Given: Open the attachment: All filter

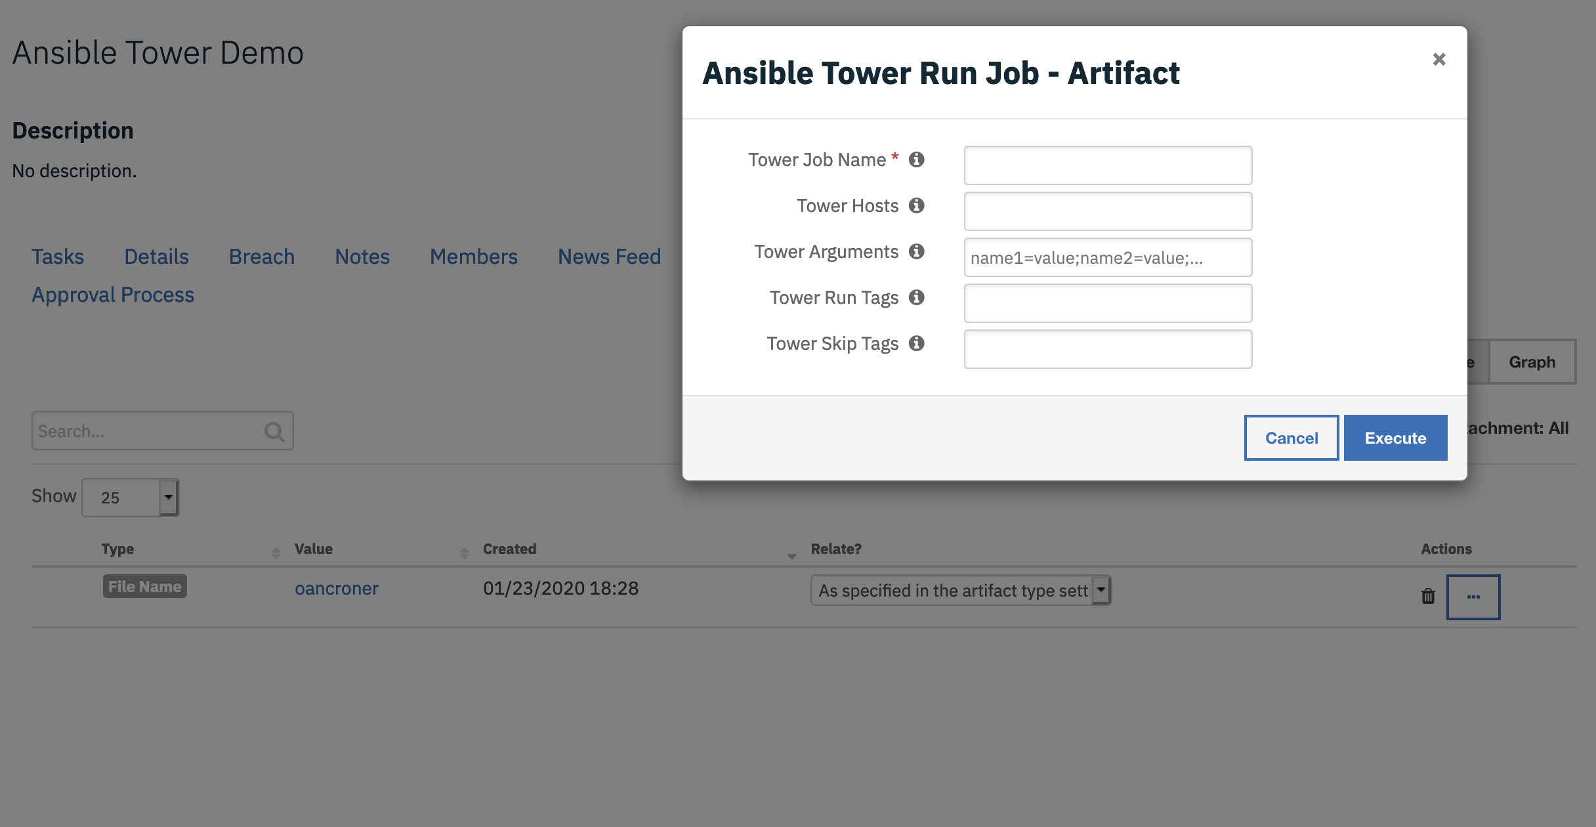Looking at the screenshot, I should [x=1518, y=428].
